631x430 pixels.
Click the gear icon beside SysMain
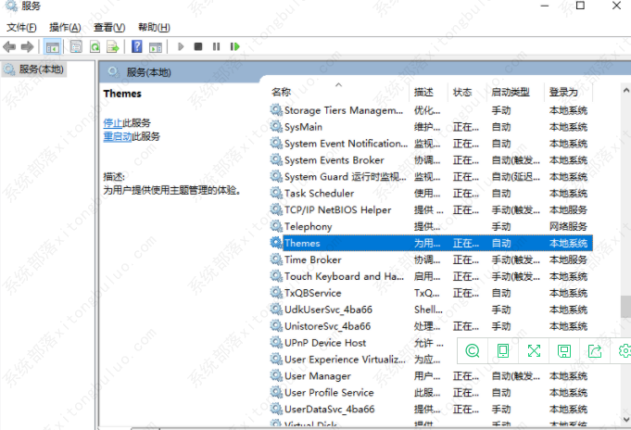(x=276, y=126)
